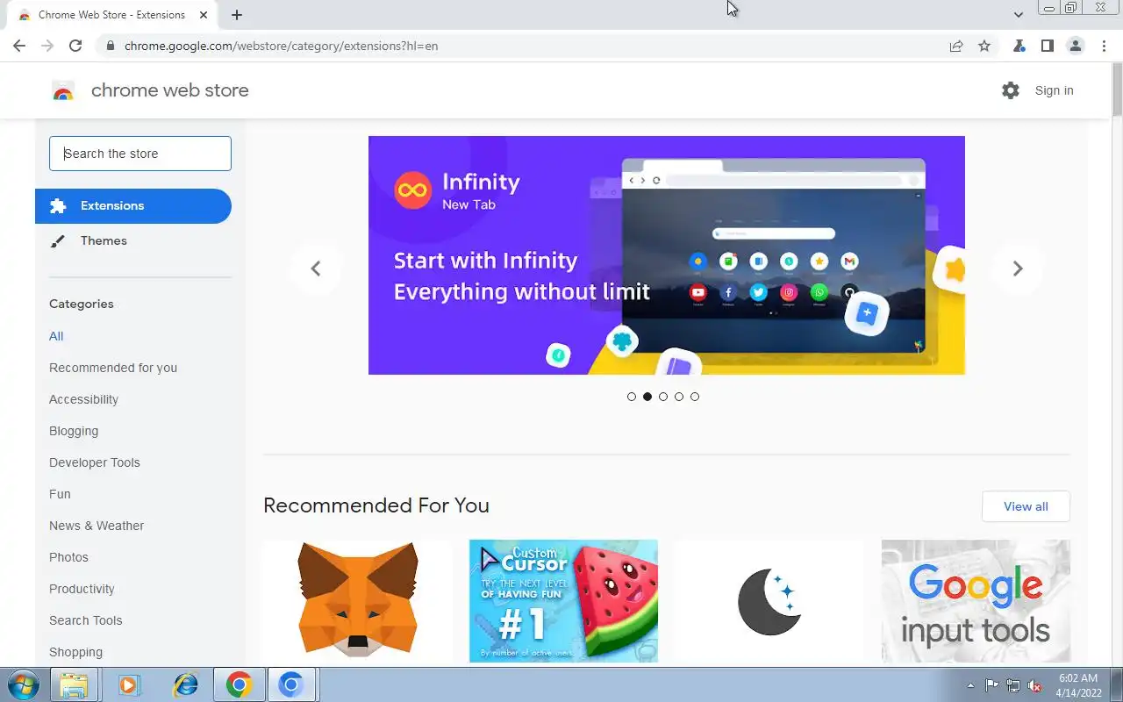Open the Windows Start menu

[24, 684]
